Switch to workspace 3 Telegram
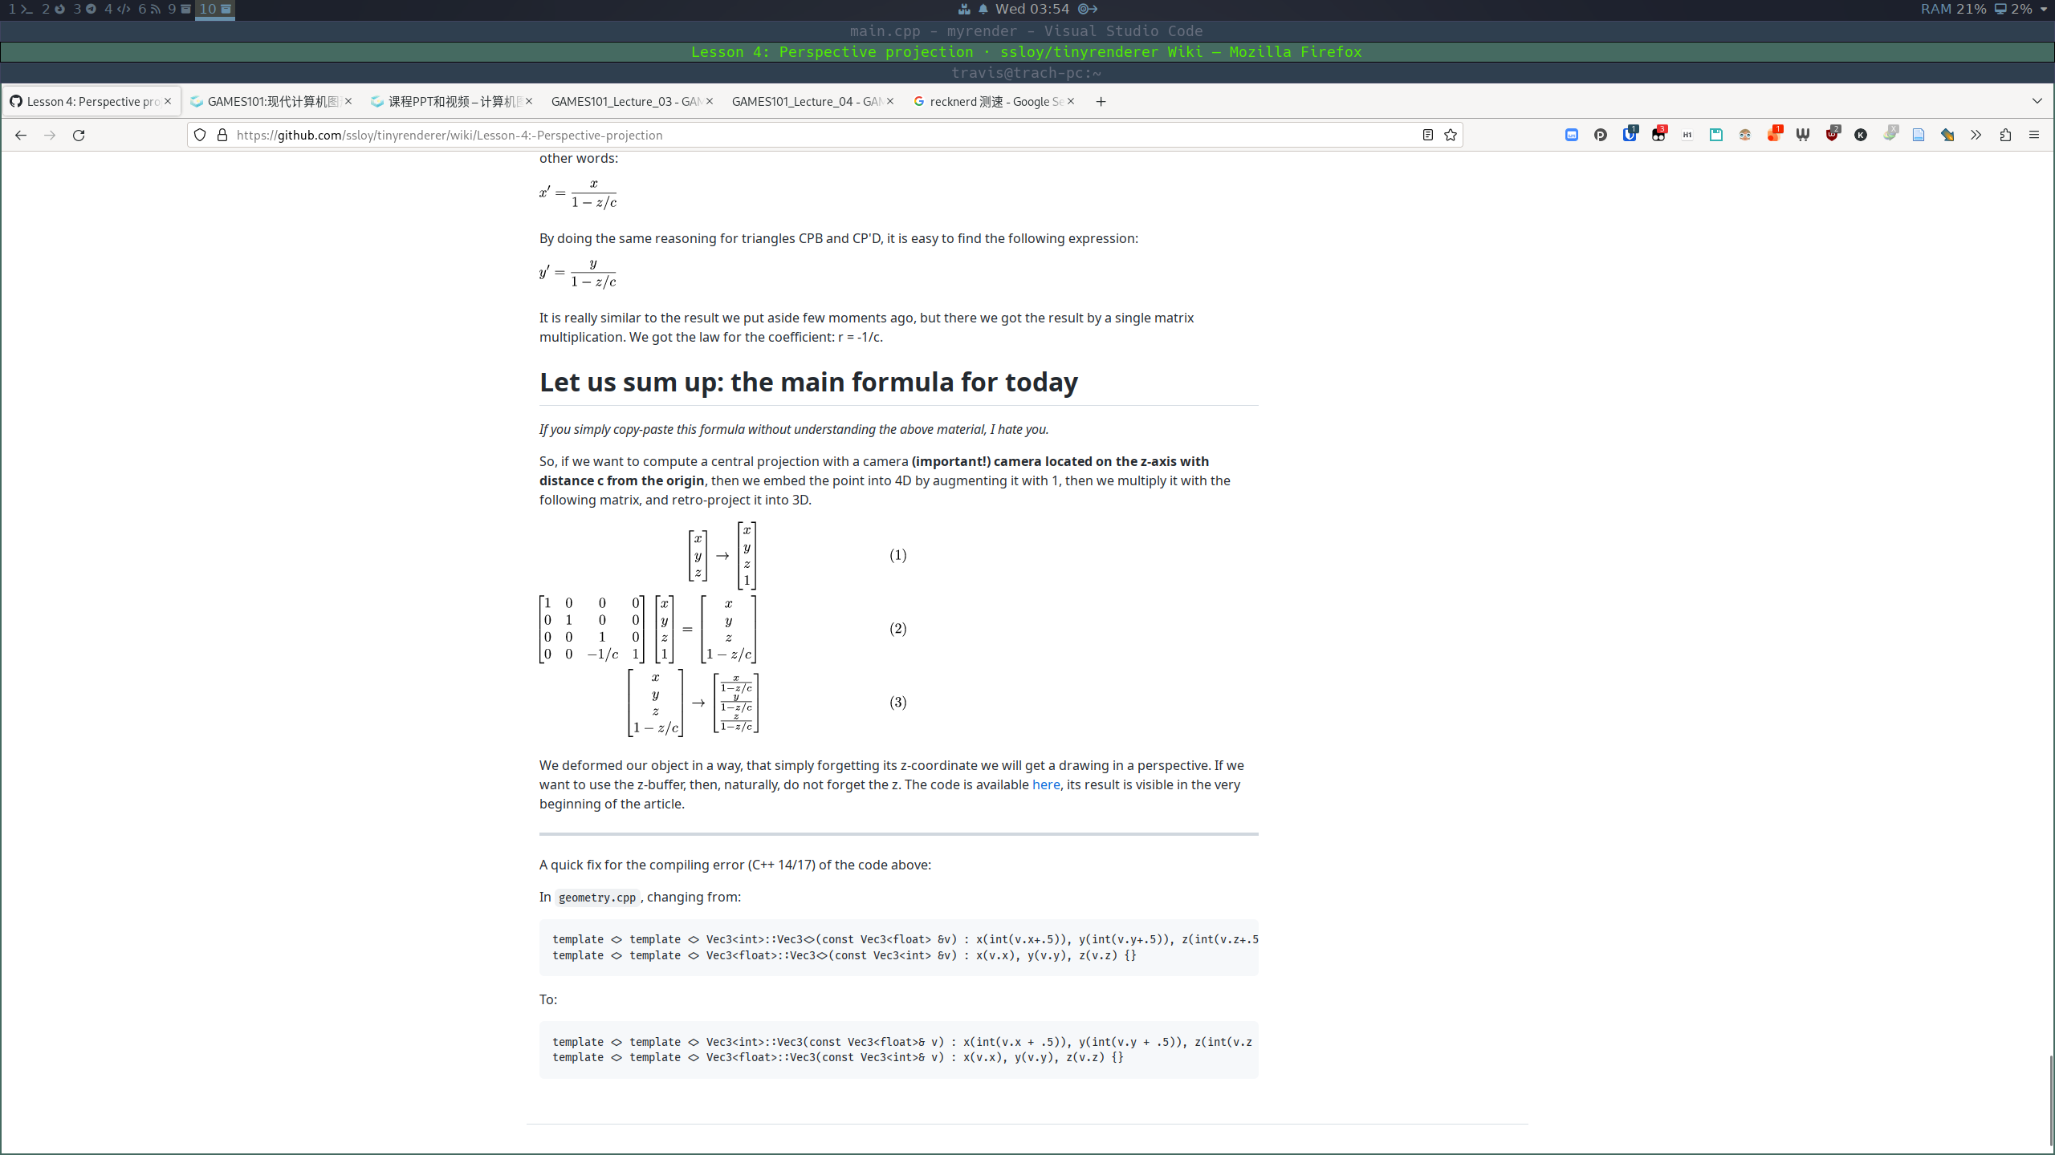This screenshot has height=1155, width=2055. click(85, 9)
